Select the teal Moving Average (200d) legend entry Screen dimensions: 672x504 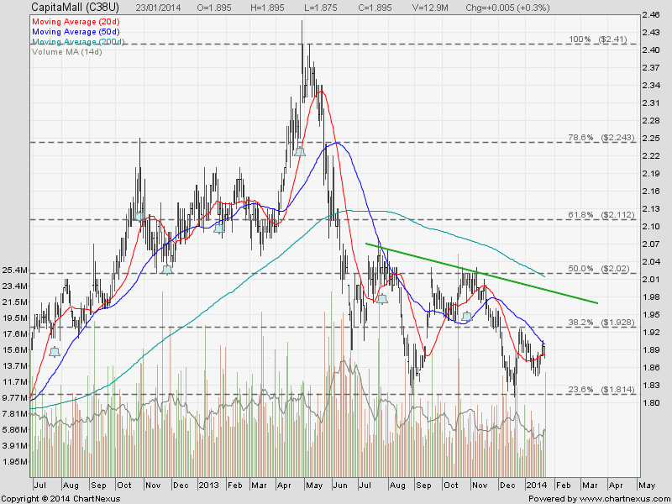(x=78, y=41)
